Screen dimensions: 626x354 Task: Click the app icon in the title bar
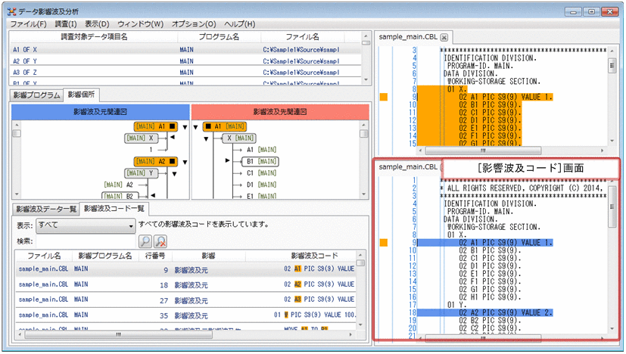(11, 11)
